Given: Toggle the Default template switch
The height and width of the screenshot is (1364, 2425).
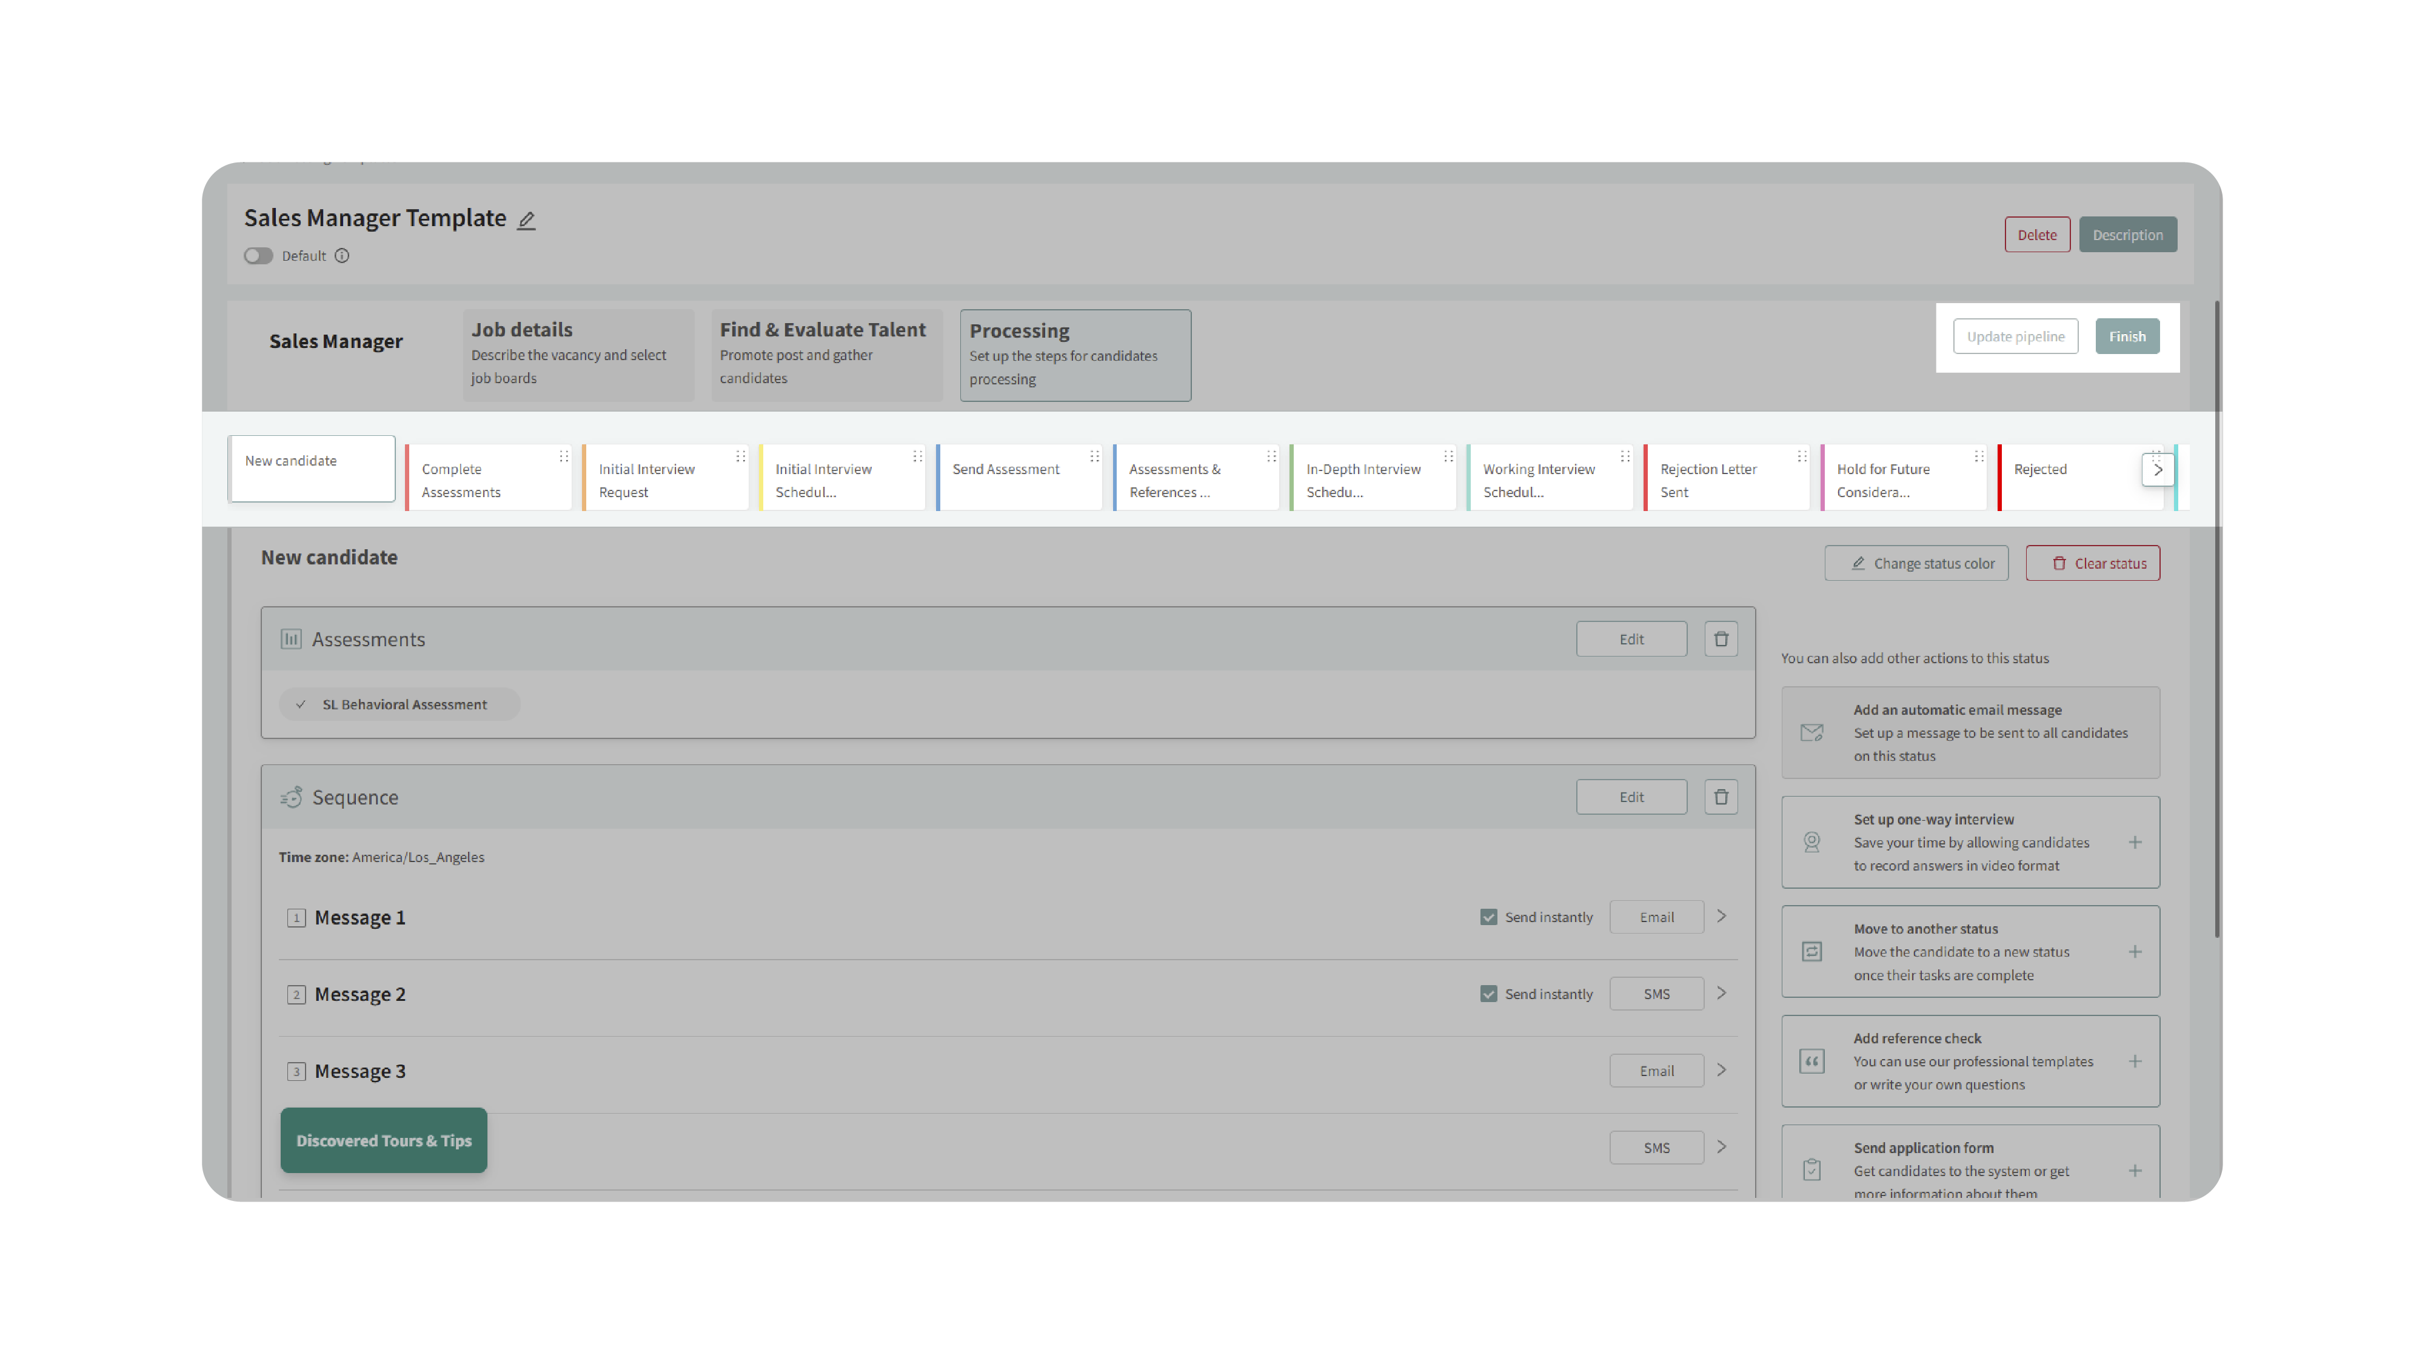Looking at the screenshot, I should [258, 255].
